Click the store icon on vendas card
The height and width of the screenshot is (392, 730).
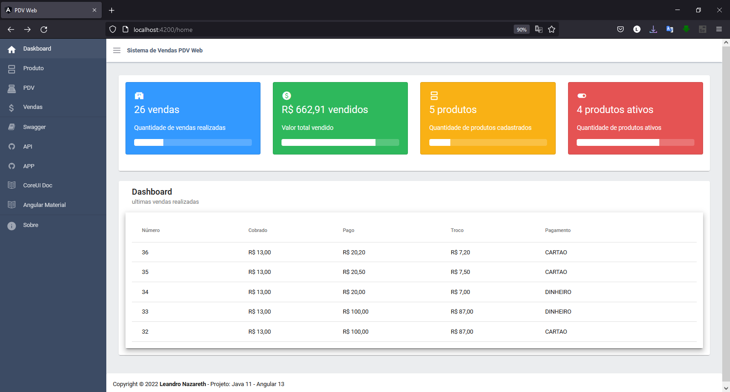pyautogui.click(x=139, y=96)
